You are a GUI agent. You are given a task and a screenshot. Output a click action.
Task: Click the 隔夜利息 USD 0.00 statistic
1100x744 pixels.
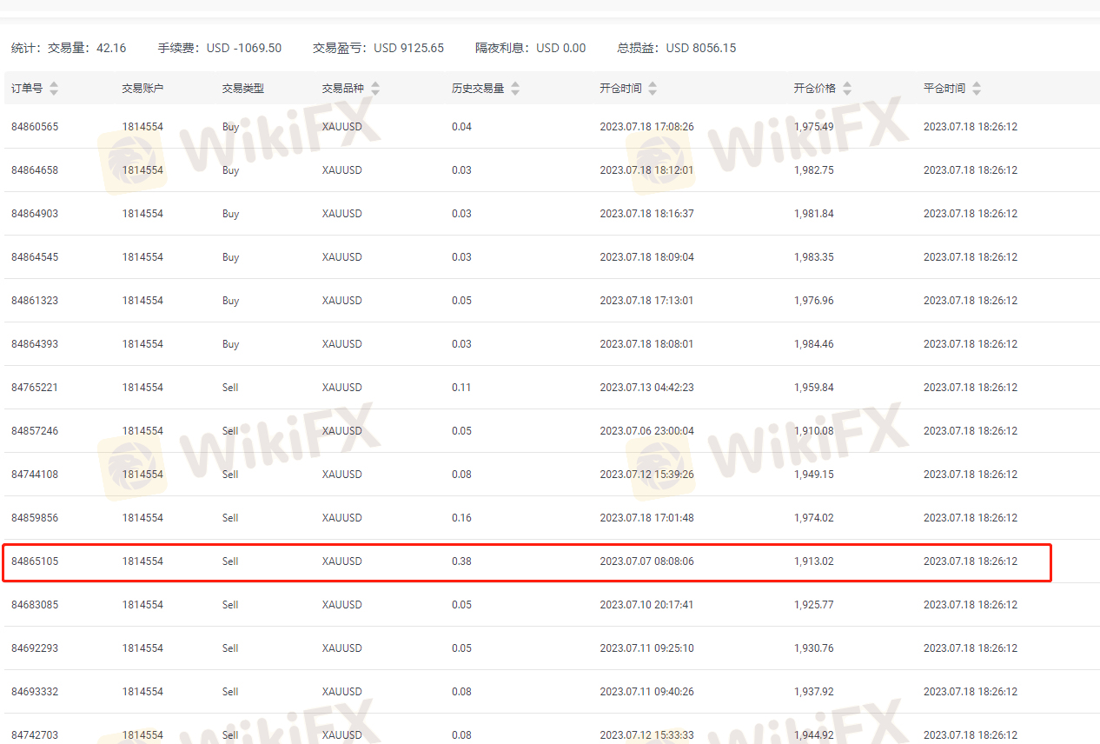click(530, 48)
